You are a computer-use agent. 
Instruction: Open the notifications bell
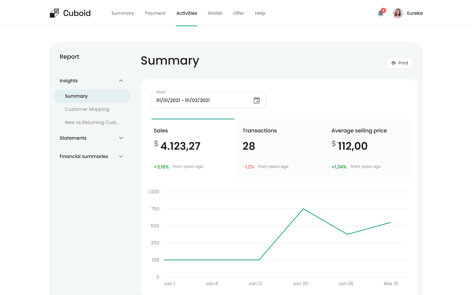[381, 13]
